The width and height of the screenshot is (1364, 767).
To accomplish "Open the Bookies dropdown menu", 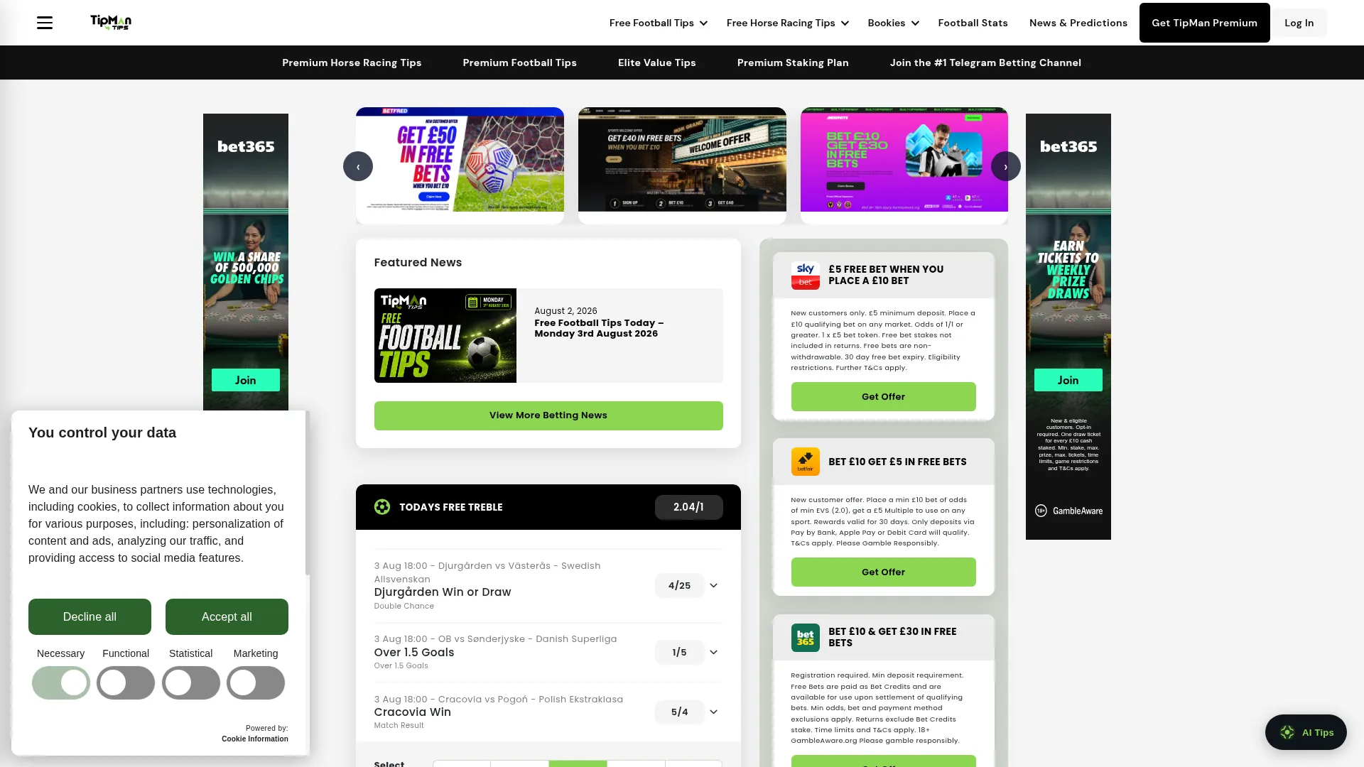I will click(x=894, y=23).
